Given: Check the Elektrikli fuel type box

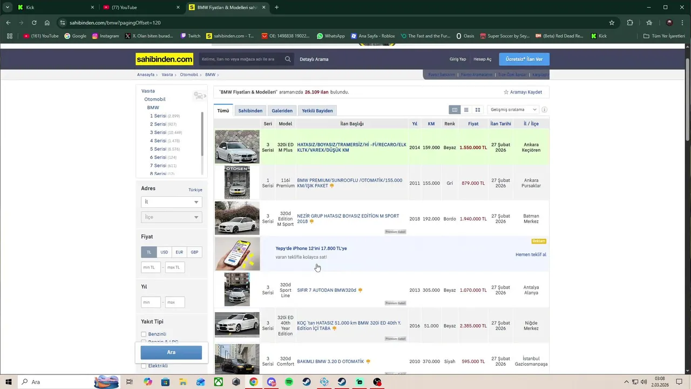Looking at the screenshot, I should 144,366.
